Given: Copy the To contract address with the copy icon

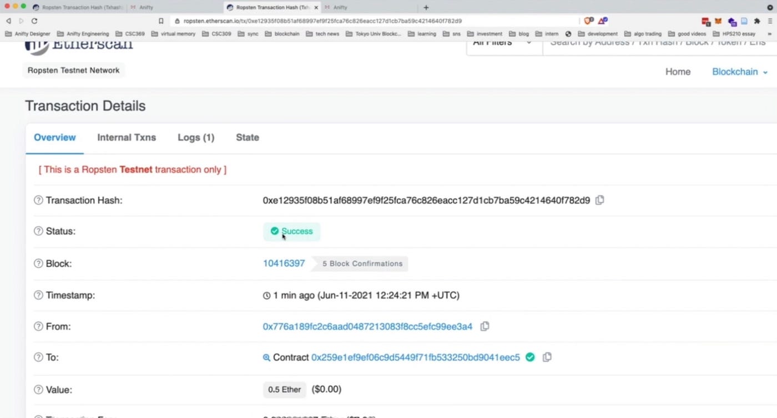Looking at the screenshot, I should (x=547, y=358).
